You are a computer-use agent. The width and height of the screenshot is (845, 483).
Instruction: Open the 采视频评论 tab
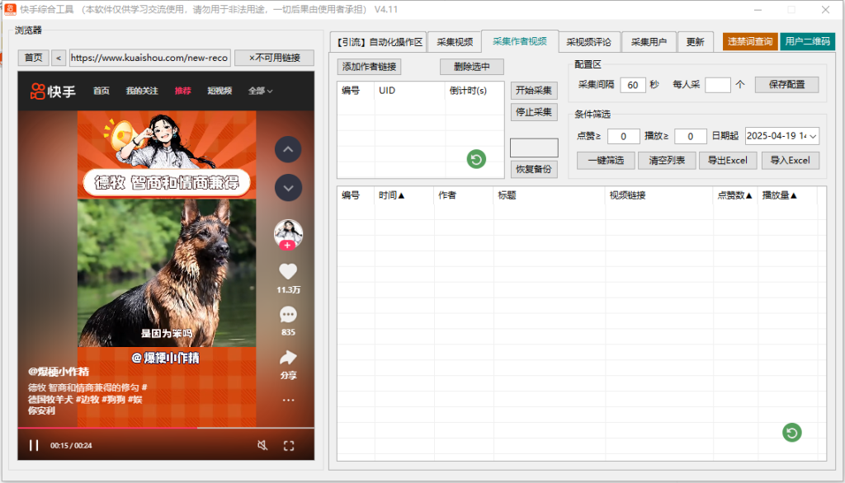click(588, 42)
